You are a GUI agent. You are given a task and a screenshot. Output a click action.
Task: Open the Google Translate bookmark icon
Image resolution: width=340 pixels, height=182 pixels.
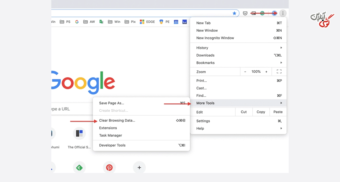tap(101, 21)
